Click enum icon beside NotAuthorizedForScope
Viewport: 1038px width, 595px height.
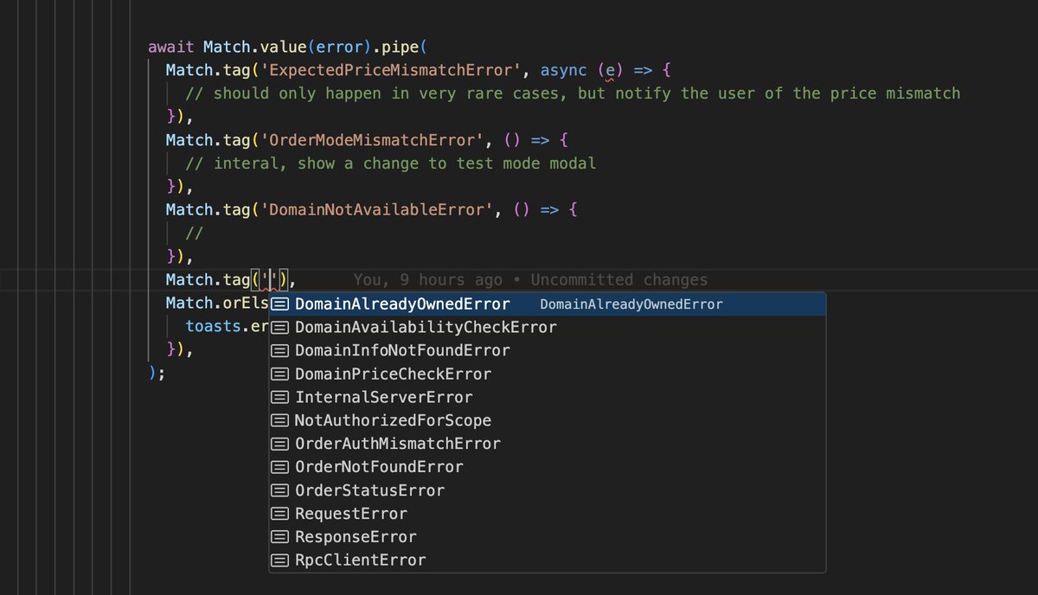[x=279, y=421]
